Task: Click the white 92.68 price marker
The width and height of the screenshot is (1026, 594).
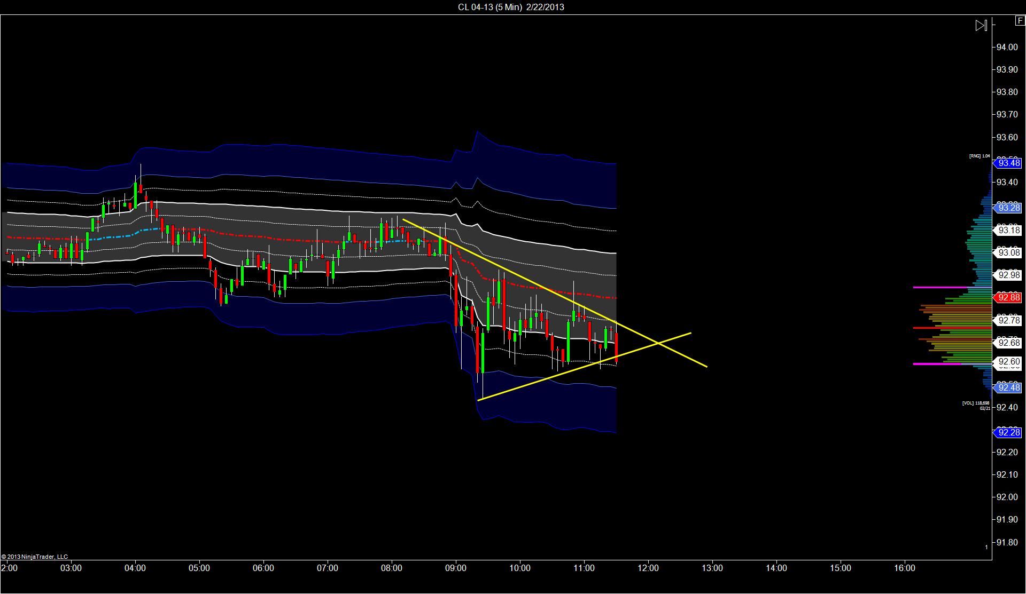Action: pyautogui.click(x=1007, y=343)
